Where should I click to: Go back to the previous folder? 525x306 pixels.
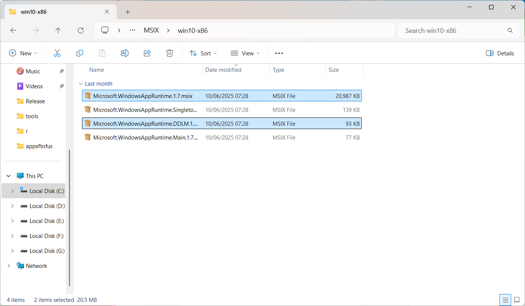click(x=13, y=30)
